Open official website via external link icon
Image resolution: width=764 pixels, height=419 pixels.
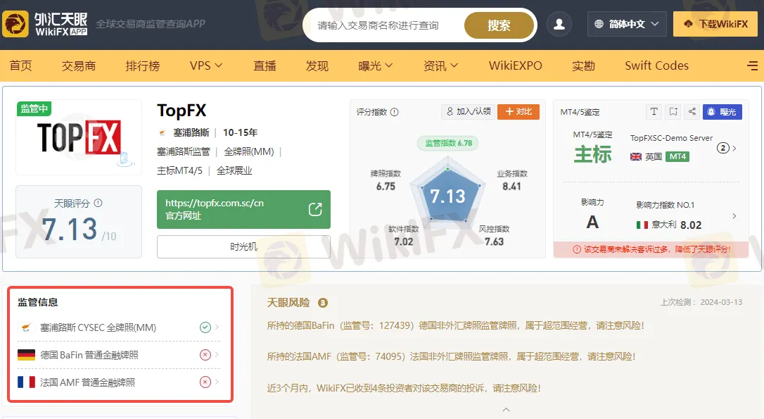(315, 209)
